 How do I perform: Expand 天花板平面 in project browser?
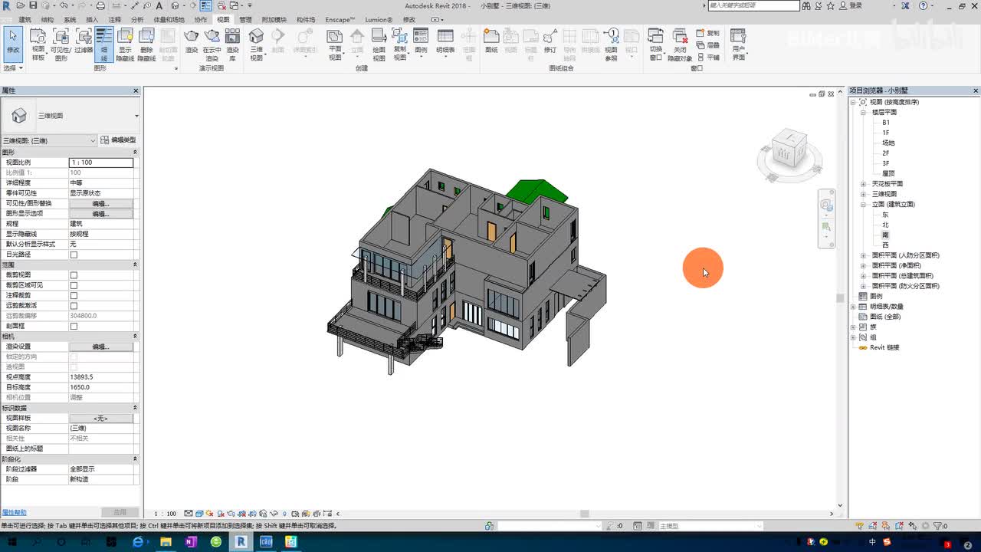[x=863, y=184]
